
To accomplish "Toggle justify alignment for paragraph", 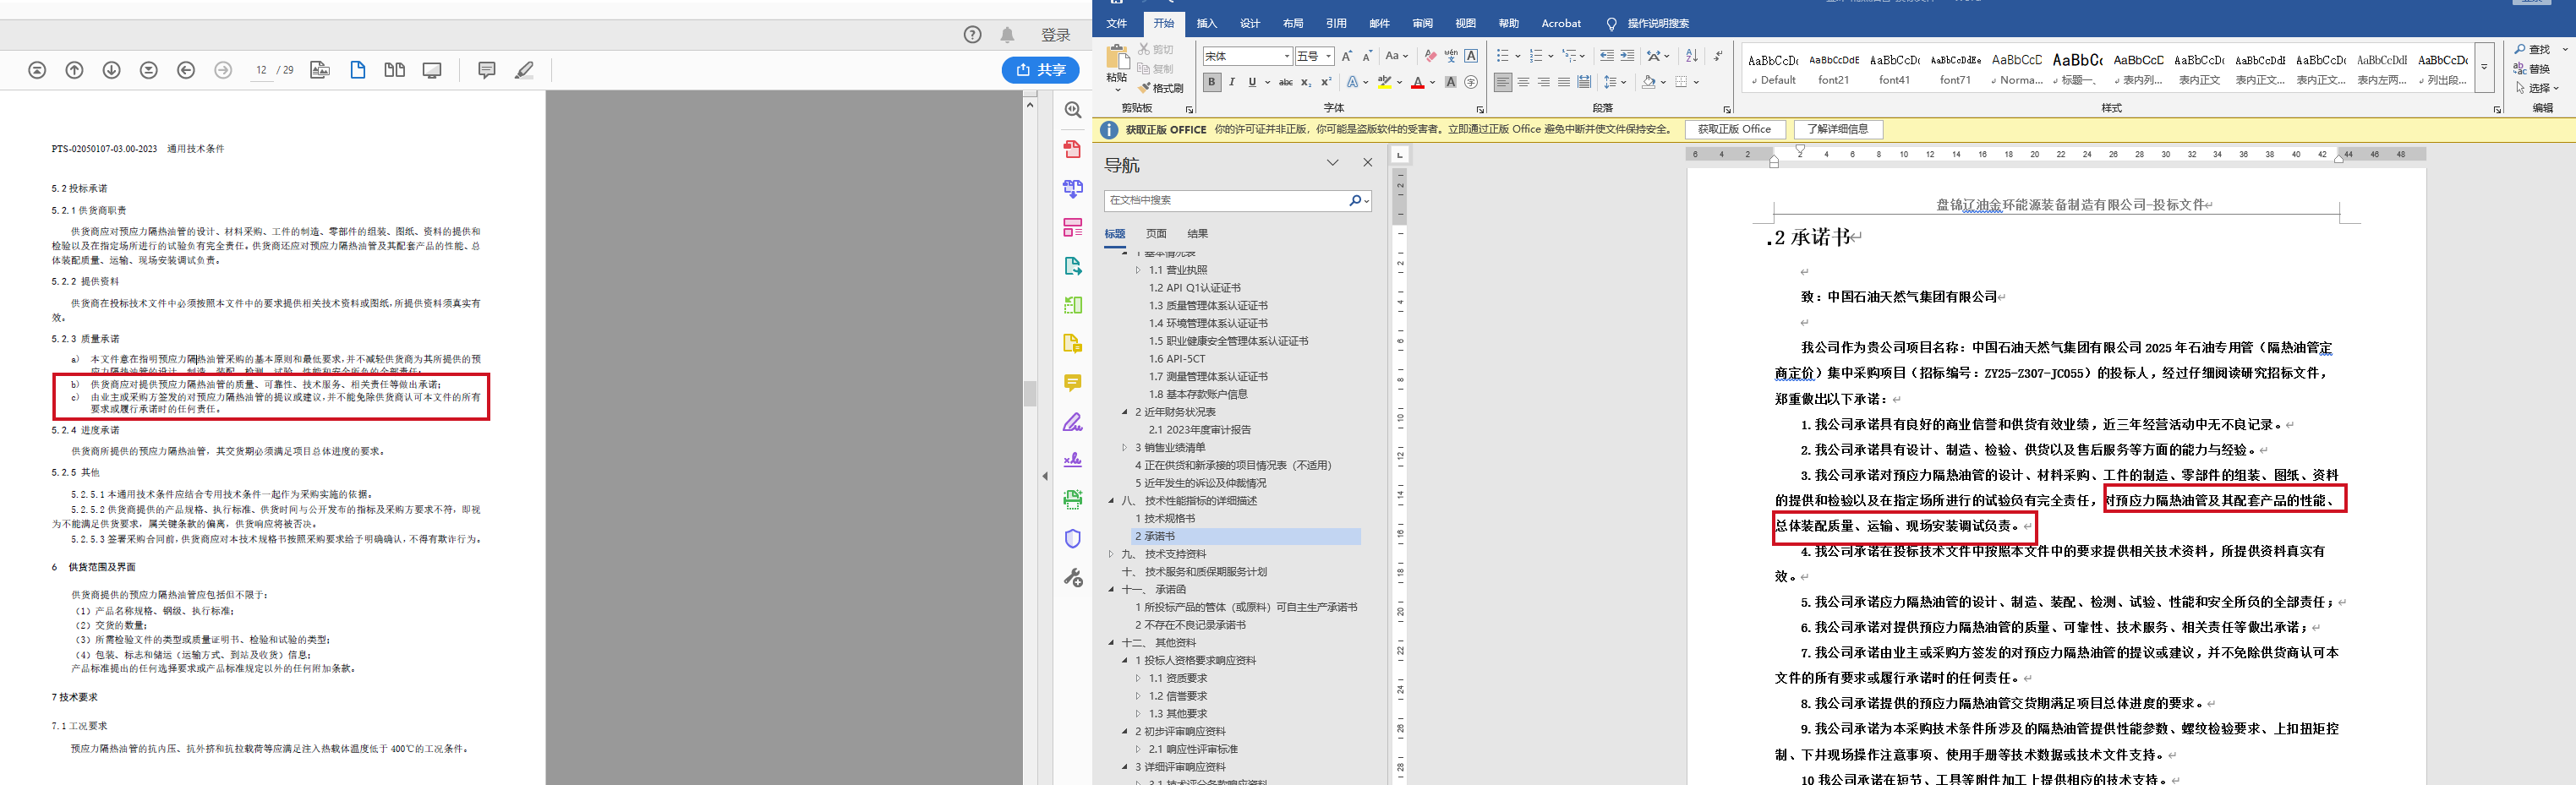I will pyautogui.click(x=1564, y=82).
